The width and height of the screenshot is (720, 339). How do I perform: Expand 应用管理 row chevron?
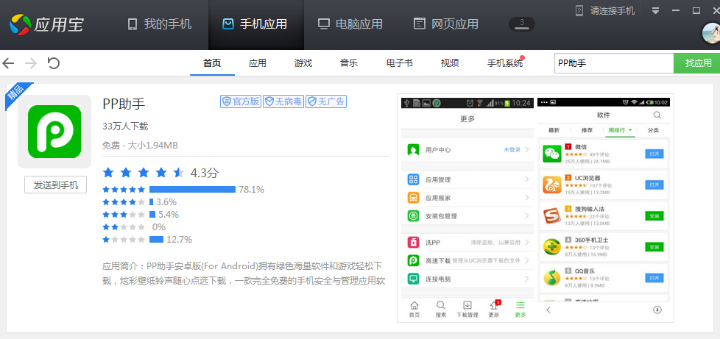point(527,179)
